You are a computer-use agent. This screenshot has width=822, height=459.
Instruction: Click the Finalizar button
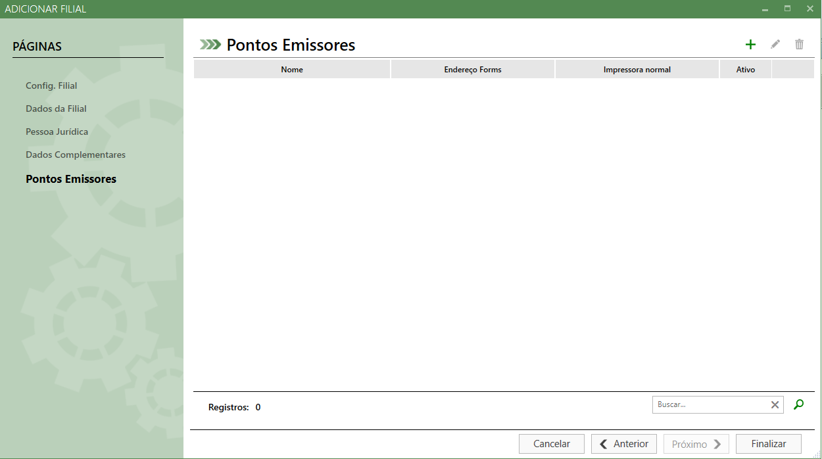(x=769, y=444)
